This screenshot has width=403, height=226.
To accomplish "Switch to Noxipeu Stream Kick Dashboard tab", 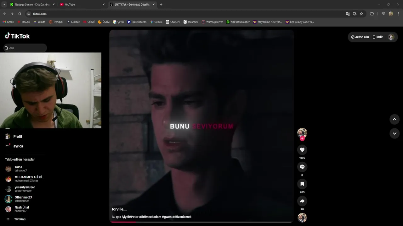I will click(32, 4).
